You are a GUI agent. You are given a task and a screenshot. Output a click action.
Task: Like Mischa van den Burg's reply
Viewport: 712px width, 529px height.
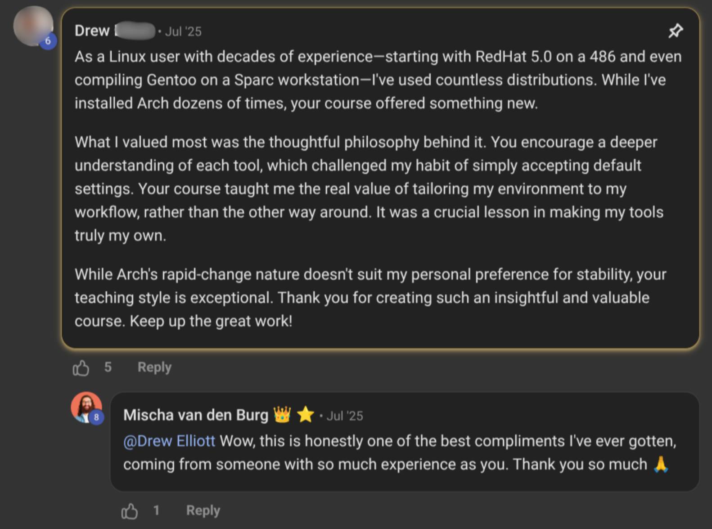coord(130,511)
